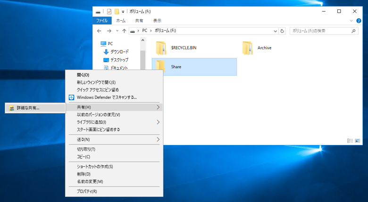The height and width of the screenshot is (202, 368).
Task: Choose 切り取り(T) in context menu
Action: click(114, 149)
